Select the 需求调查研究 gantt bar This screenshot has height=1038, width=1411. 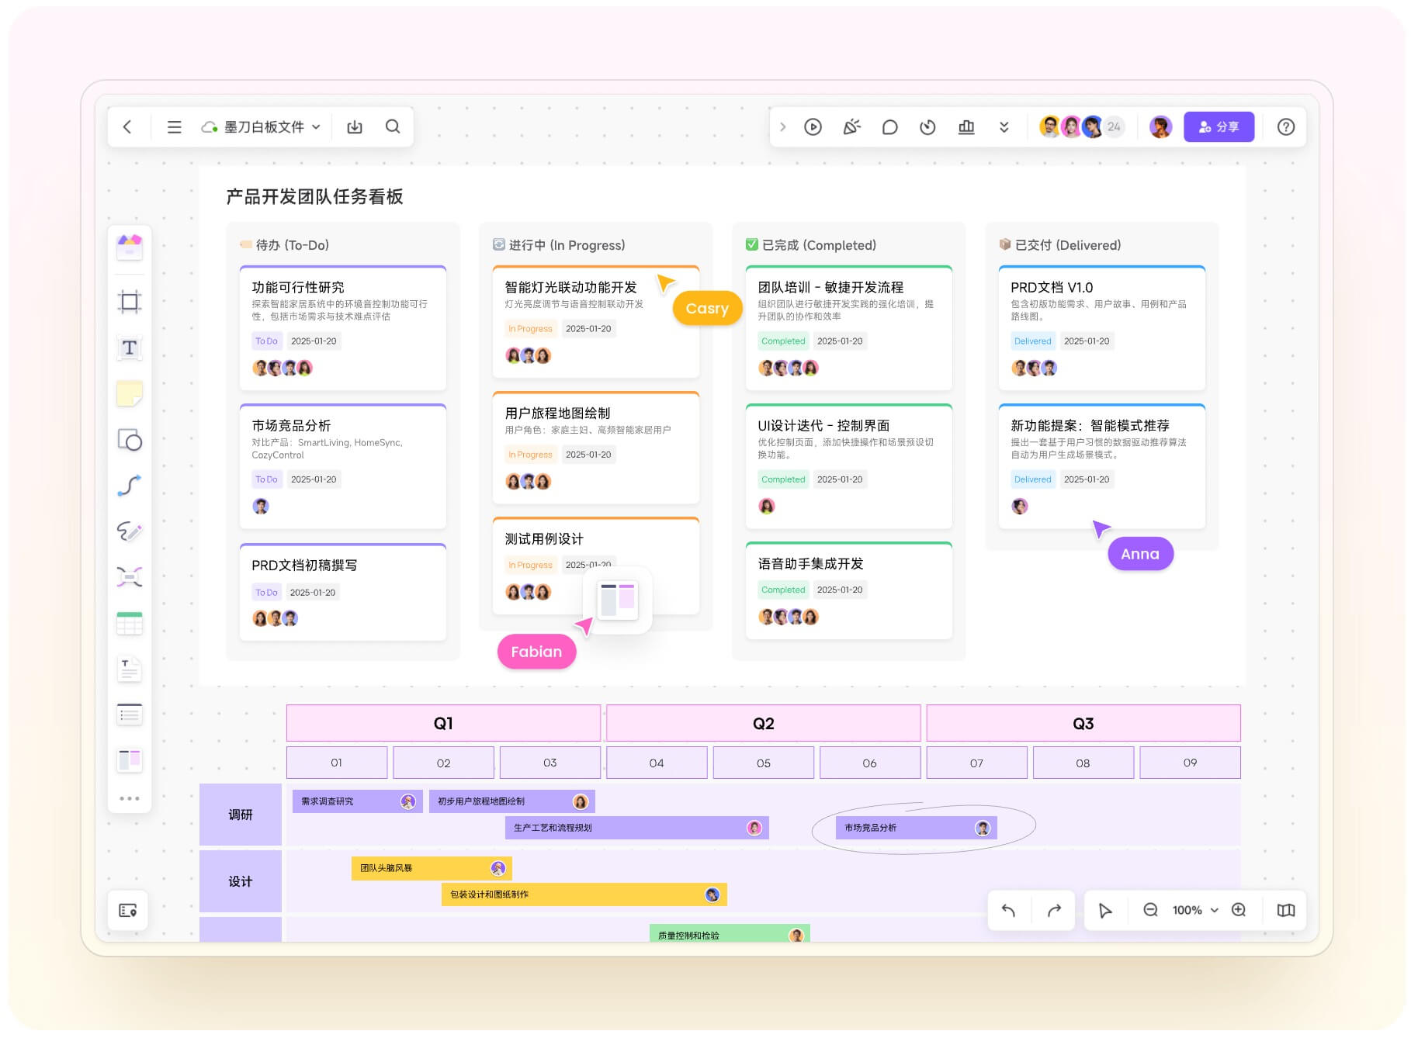click(x=357, y=801)
